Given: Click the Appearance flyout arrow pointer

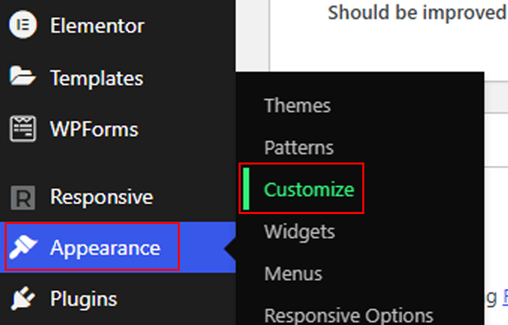Looking at the screenshot, I should (x=230, y=248).
